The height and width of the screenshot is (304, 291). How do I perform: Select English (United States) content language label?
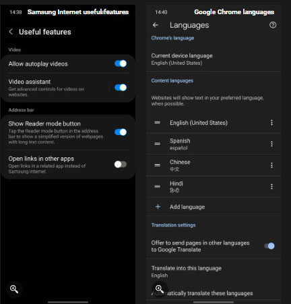pos(199,123)
